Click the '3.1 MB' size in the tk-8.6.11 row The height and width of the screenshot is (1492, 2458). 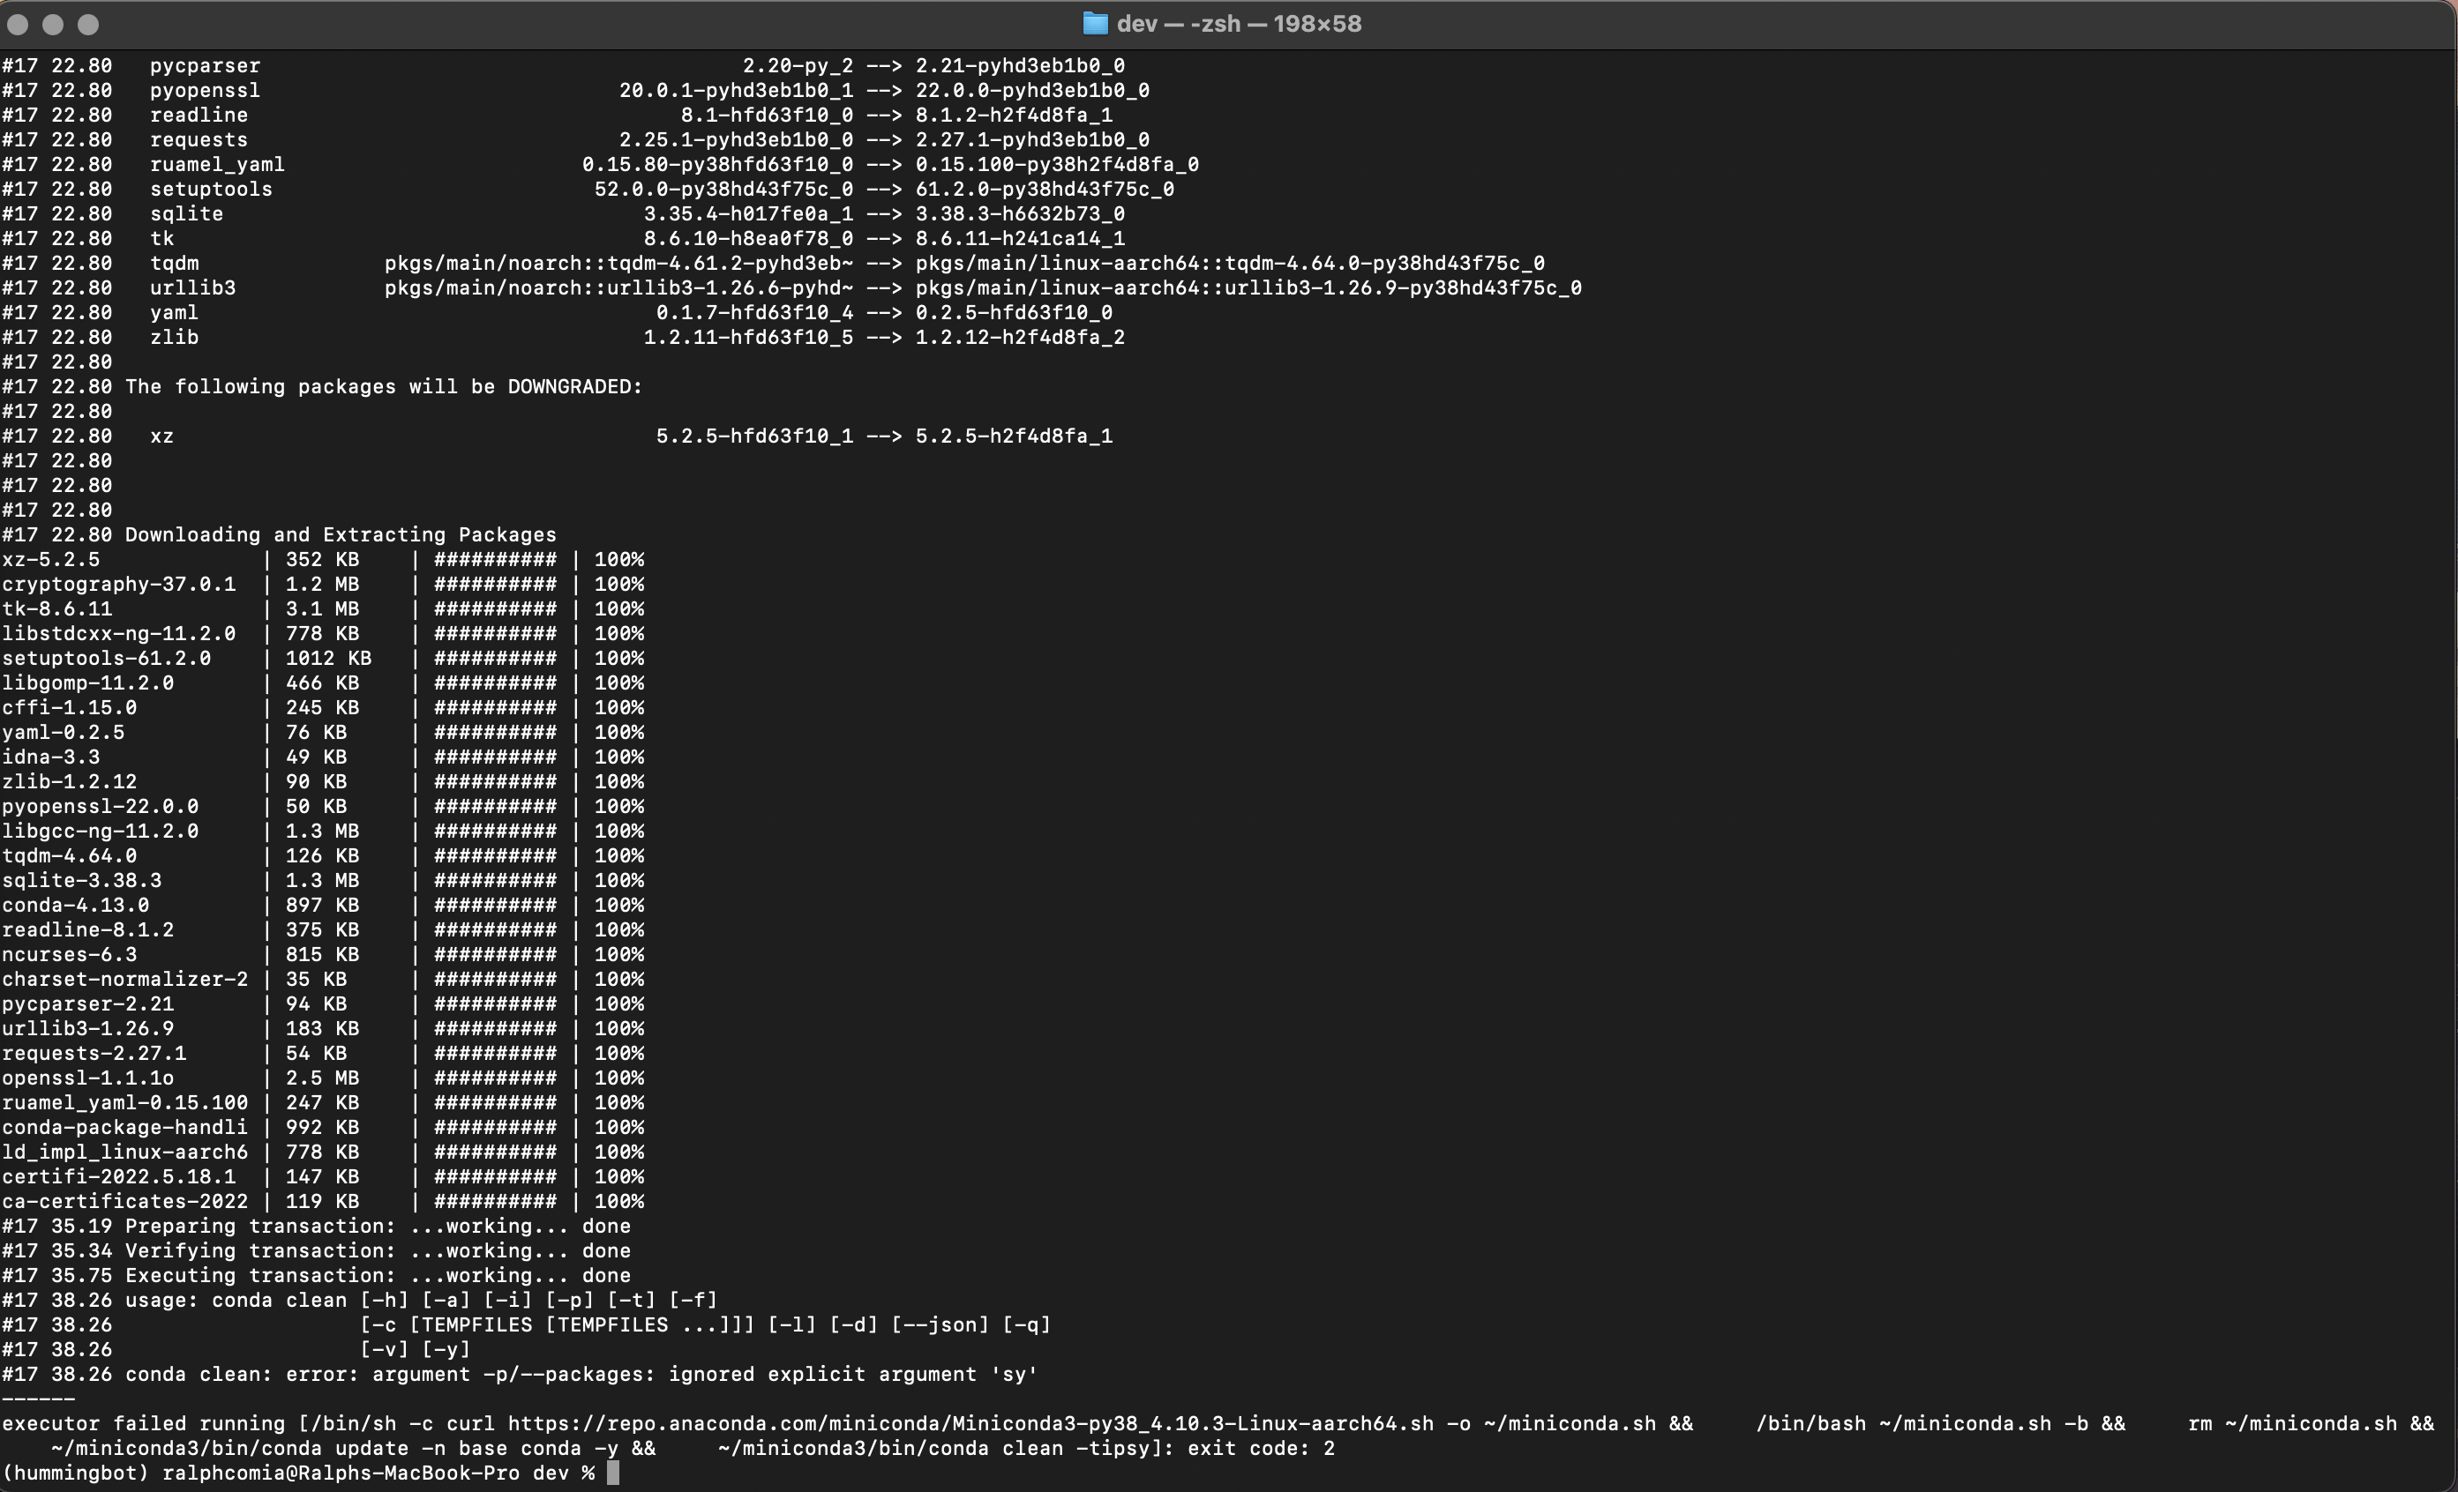click(322, 609)
